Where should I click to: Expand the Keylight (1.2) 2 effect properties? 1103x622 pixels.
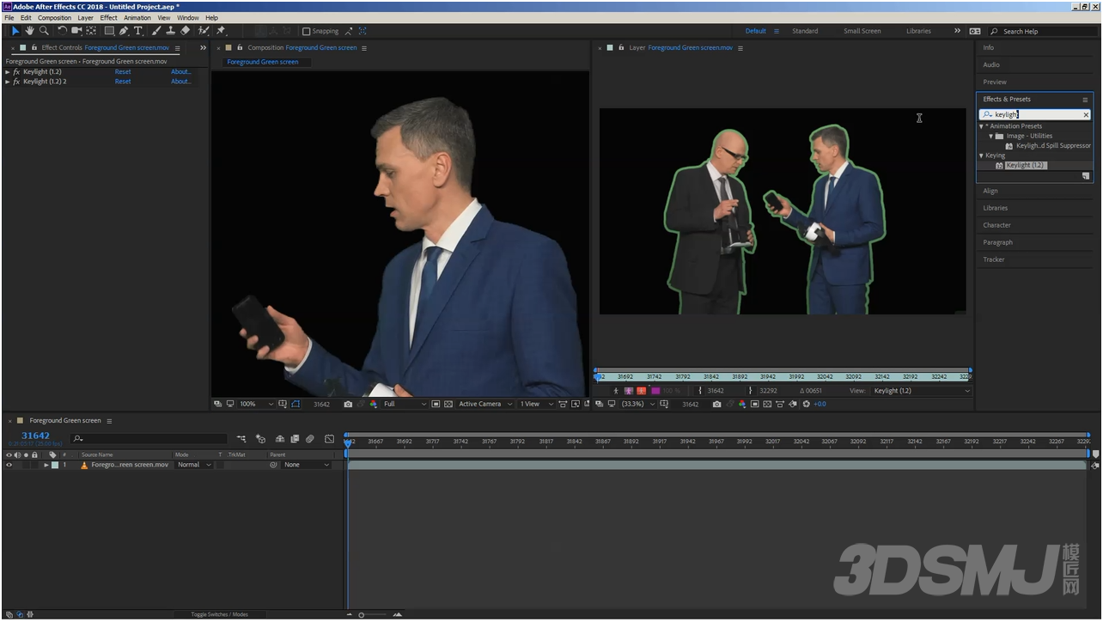8,82
